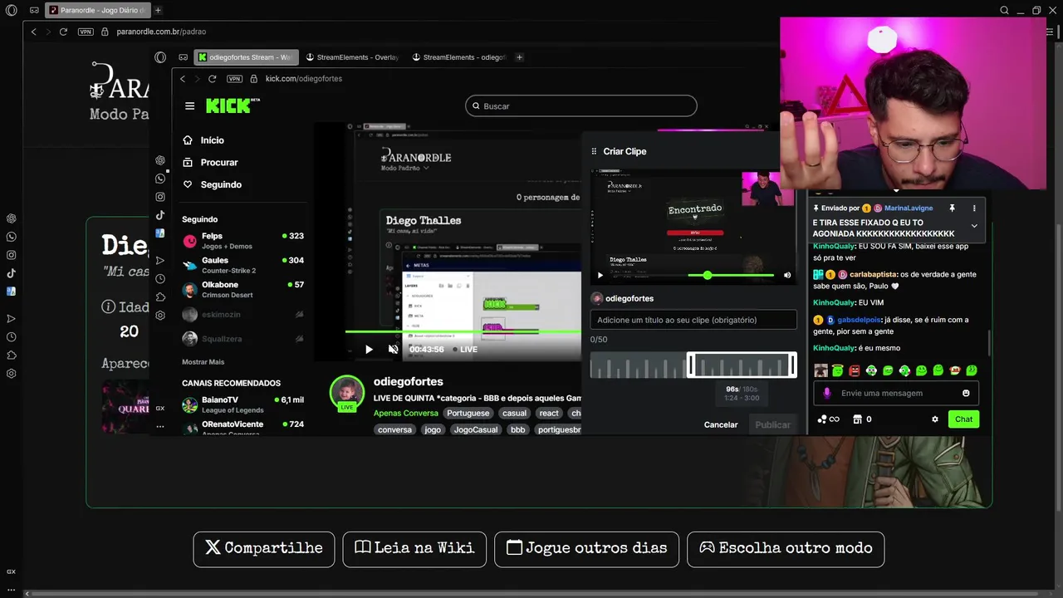Select the Paranordle - Jogo Diário tab
This screenshot has width=1063, height=598.
97,10
